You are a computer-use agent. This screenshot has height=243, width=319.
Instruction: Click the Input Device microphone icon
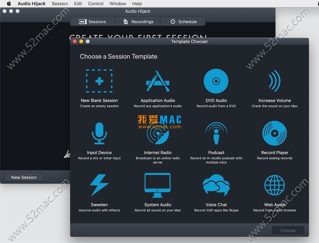pos(99,133)
